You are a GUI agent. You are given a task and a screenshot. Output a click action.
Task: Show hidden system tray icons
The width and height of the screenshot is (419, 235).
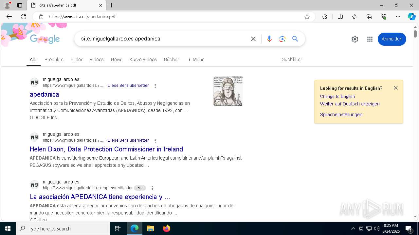pos(353,228)
